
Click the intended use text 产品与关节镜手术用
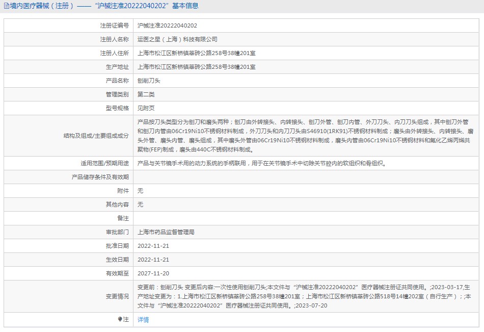(262, 163)
